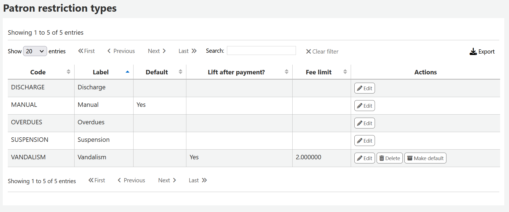Sort by Fee limit column arrows
The width and height of the screenshot is (509, 212).
pos(345,72)
